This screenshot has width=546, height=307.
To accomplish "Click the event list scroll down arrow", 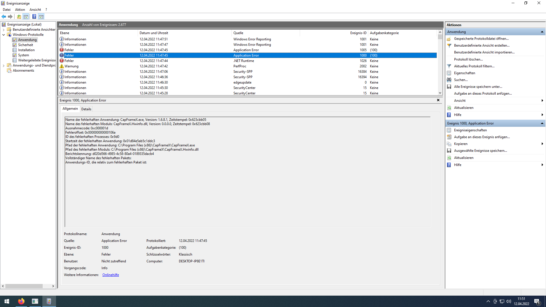I will 440,93.
